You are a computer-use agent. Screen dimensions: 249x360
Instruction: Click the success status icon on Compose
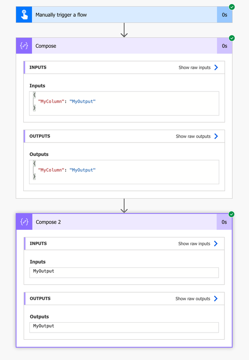(231, 38)
